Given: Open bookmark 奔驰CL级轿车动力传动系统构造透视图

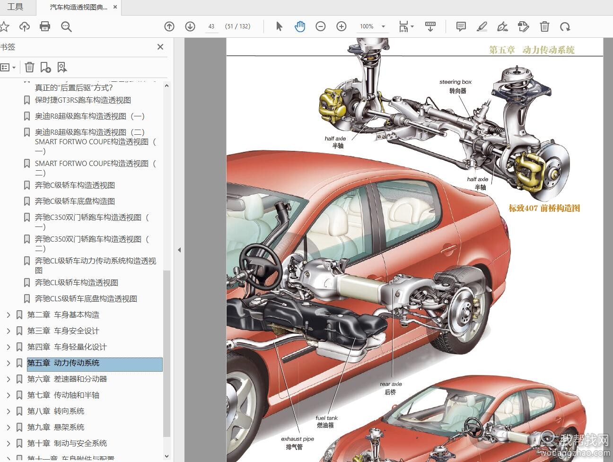Looking at the screenshot, I should click(x=96, y=265).
